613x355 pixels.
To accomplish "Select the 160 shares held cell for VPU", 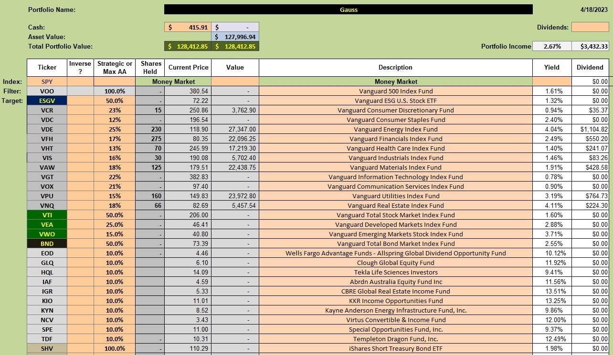I will coord(150,196).
